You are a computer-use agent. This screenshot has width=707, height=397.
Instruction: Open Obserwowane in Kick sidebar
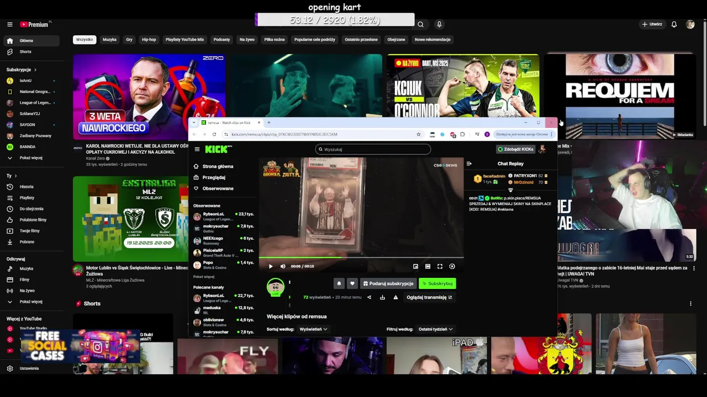pyautogui.click(x=218, y=189)
